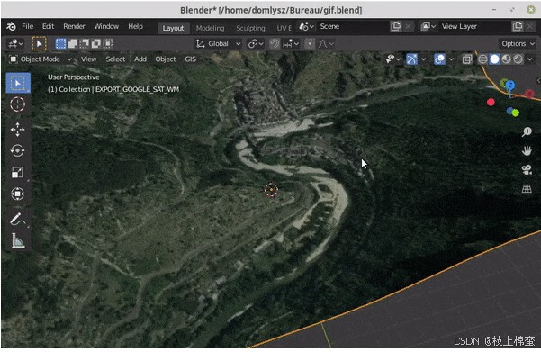Select the Rotate tool
541x352 pixels.
pyautogui.click(x=18, y=151)
